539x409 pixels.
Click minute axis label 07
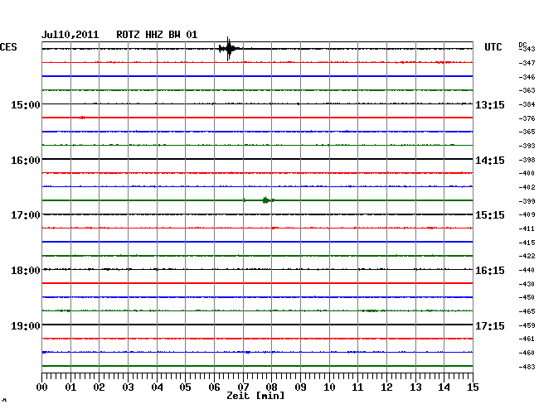[243, 387]
